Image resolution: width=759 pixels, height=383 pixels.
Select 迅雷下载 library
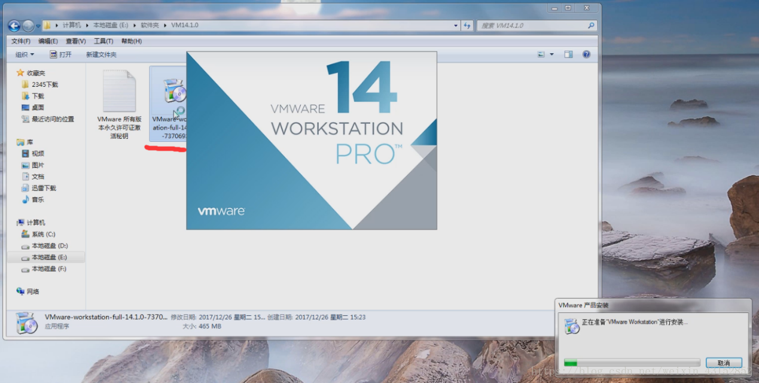39,188
